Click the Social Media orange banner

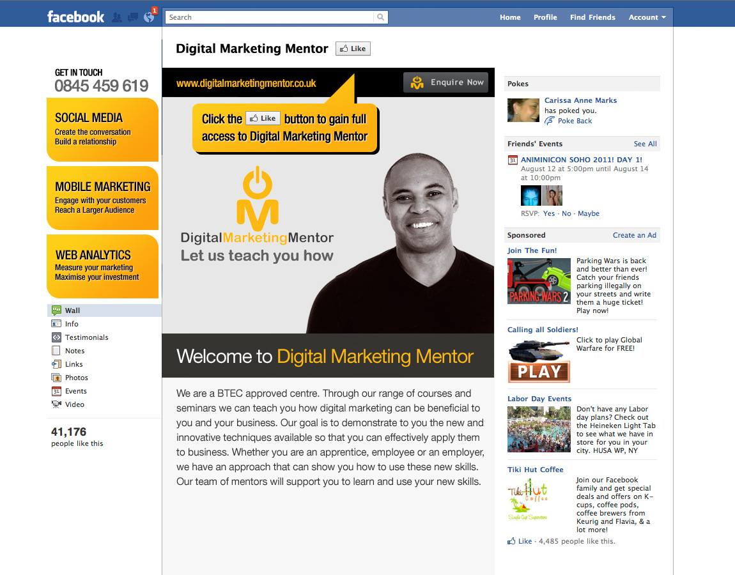(x=102, y=129)
